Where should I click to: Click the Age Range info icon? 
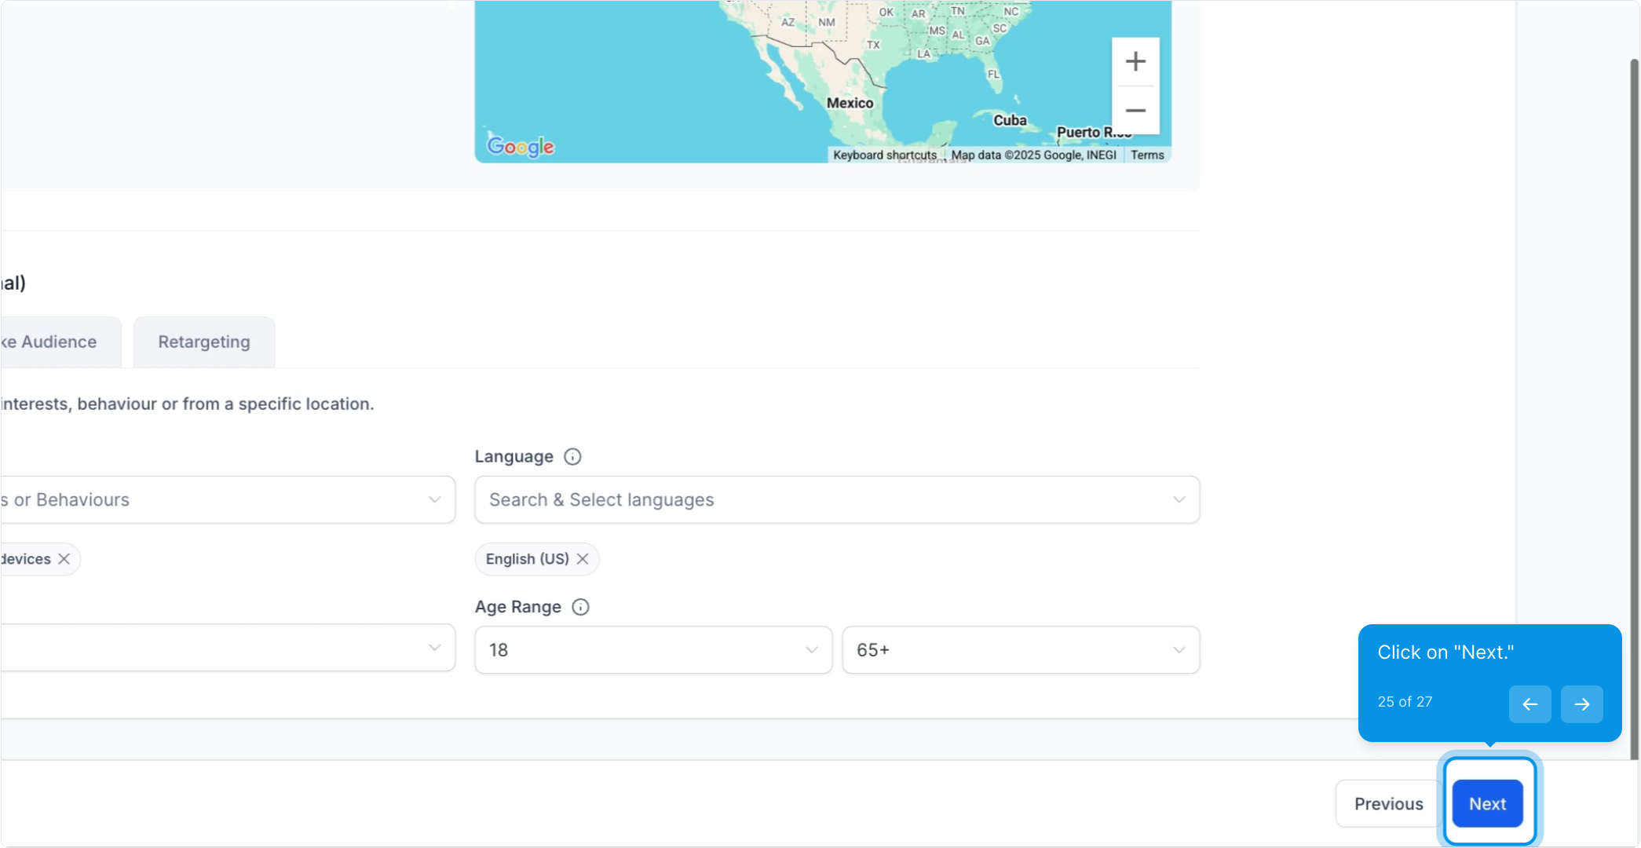[580, 607]
